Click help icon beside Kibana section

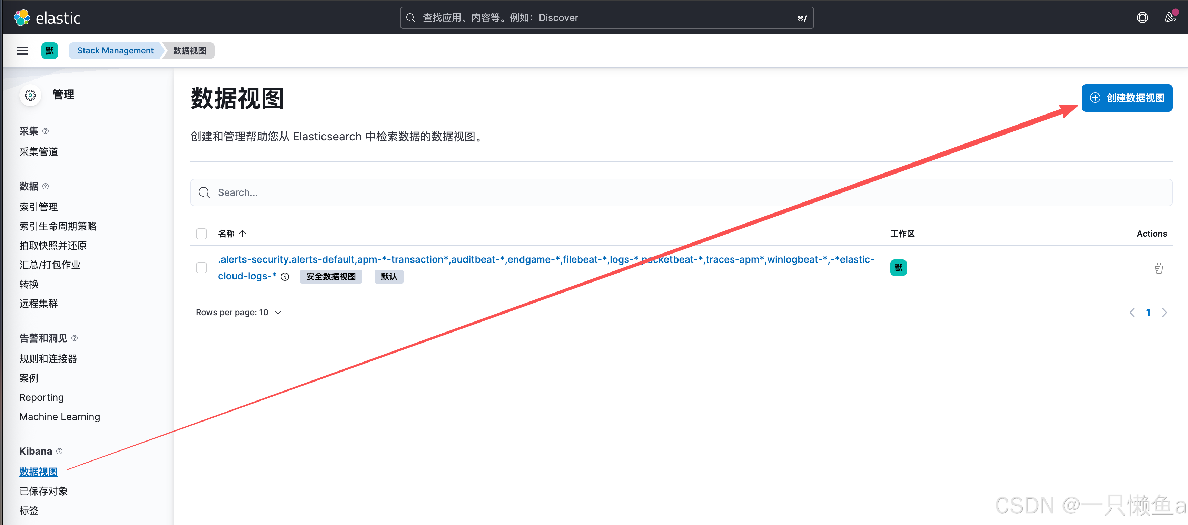tap(59, 451)
